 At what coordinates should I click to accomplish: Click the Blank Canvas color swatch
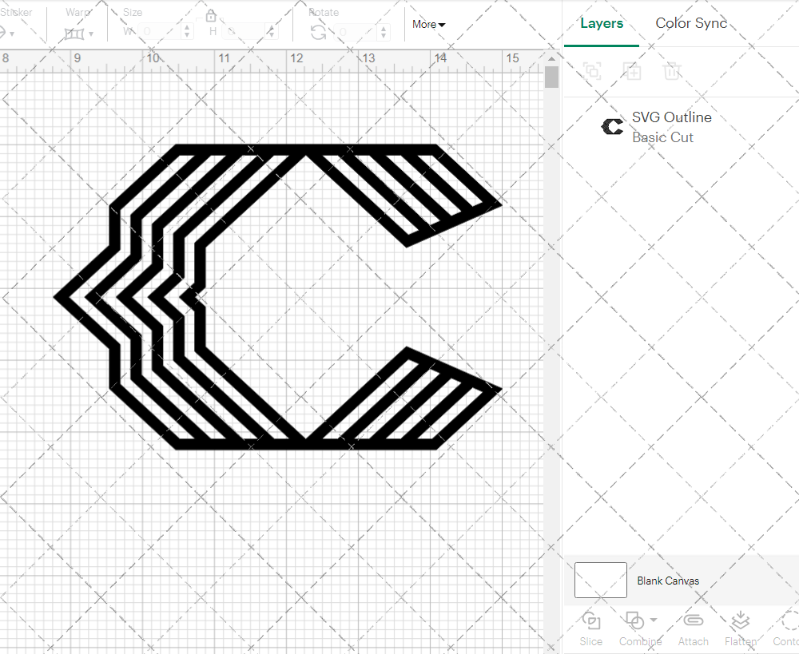point(601,581)
